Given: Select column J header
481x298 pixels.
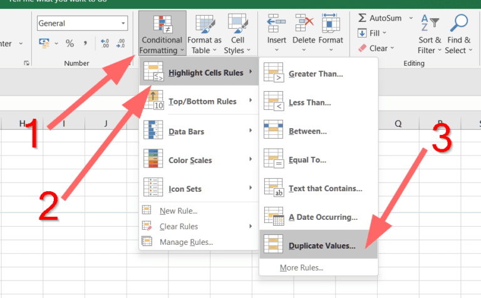Looking at the screenshot, I should pos(105,123).
